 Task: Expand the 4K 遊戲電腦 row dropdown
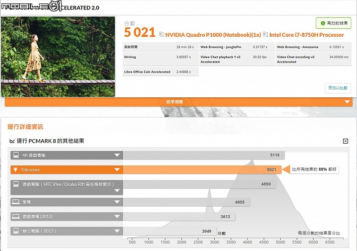(117, 155)
